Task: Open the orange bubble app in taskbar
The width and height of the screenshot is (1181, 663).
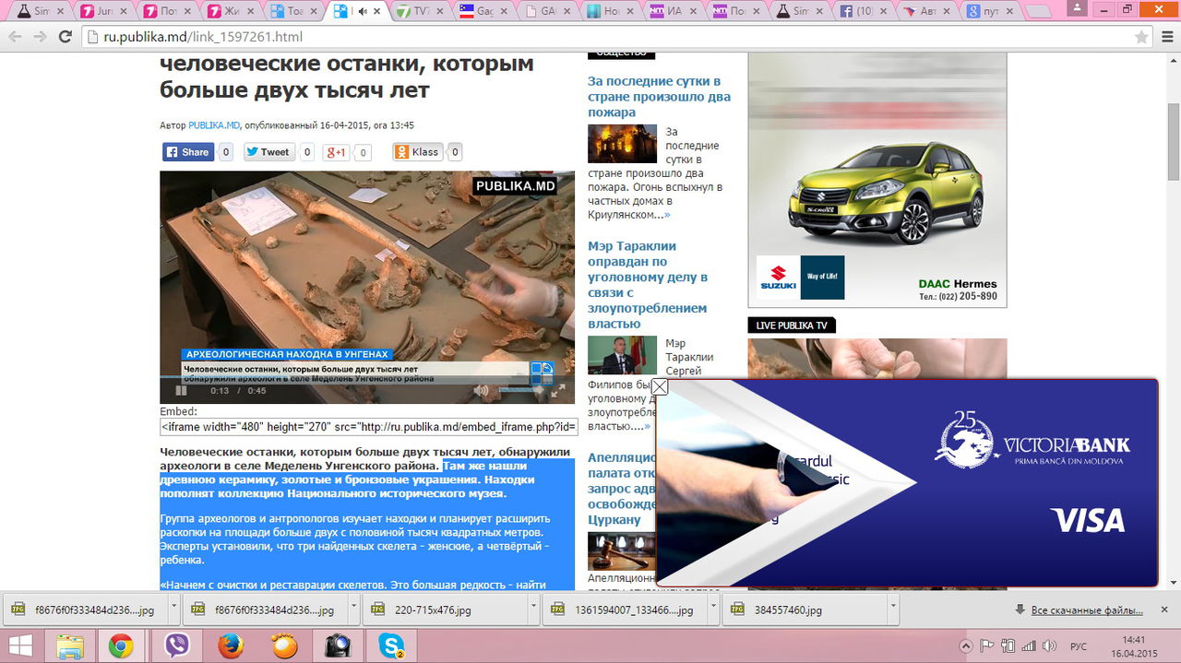Action: [x=284, y=645]
